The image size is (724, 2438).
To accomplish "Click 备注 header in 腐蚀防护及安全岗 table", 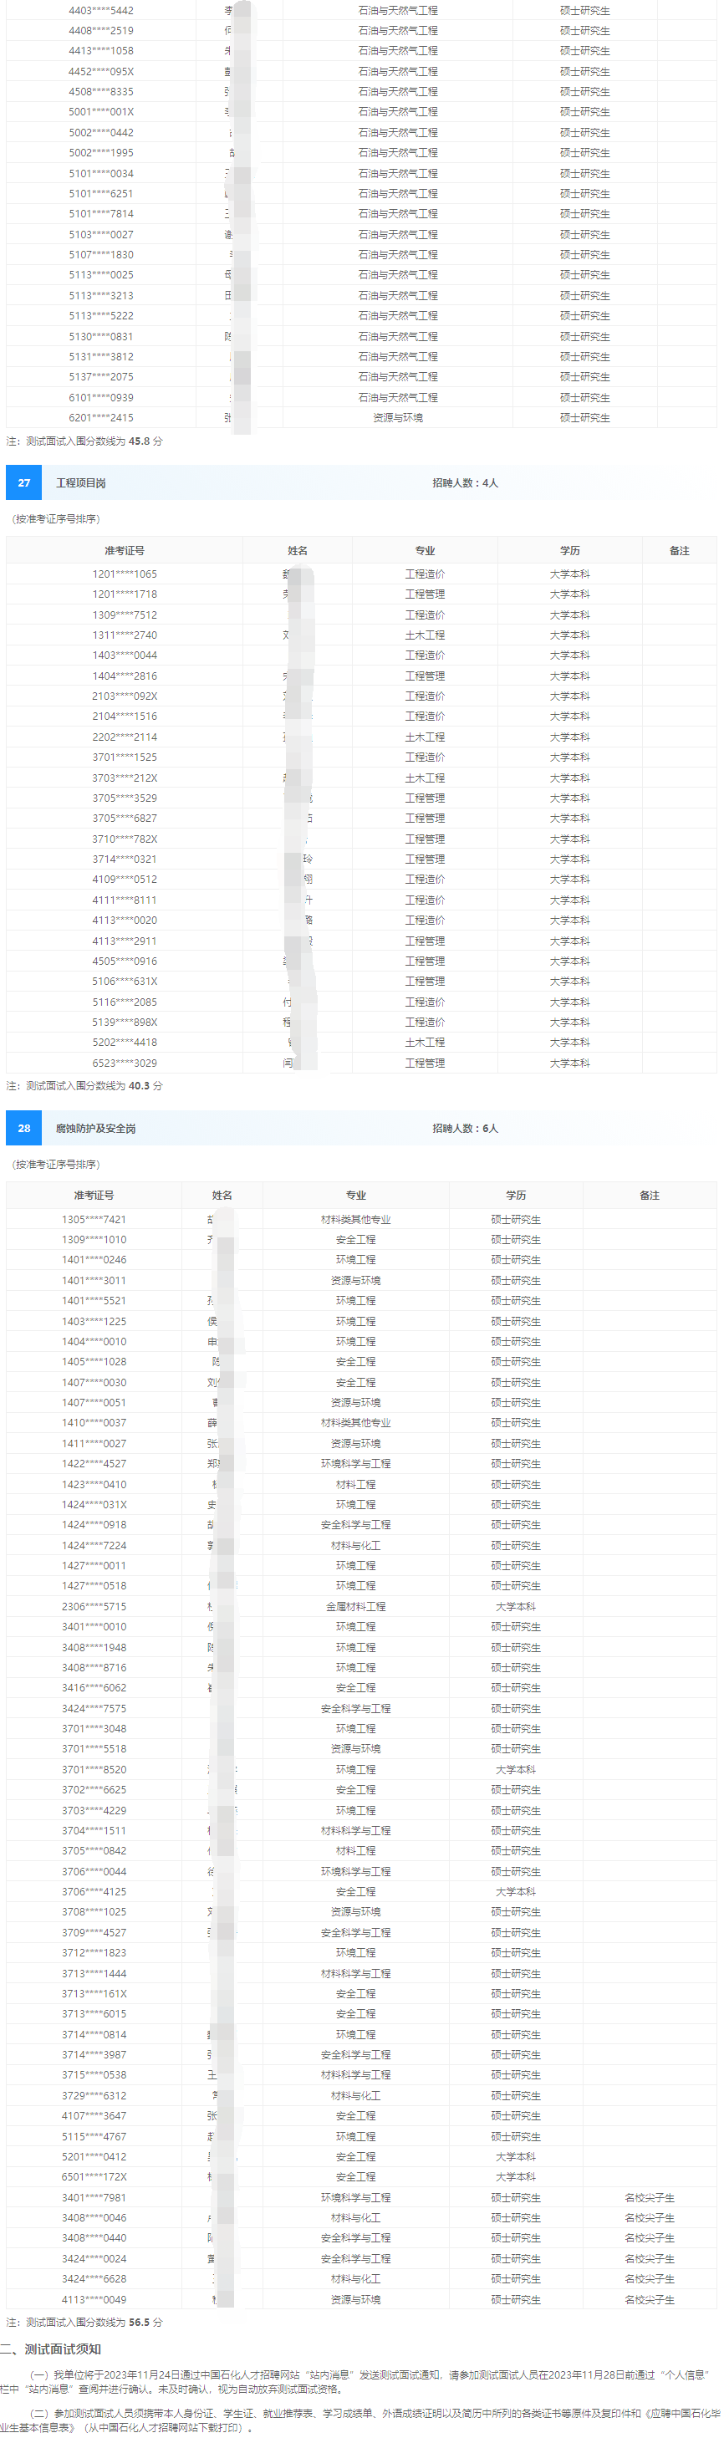I will click(x=650, y=1196).
